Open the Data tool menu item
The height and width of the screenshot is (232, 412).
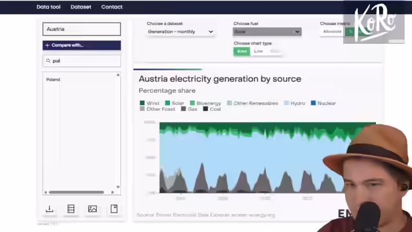click(48, 7)
